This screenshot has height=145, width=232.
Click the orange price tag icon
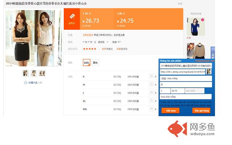[72, 17]
